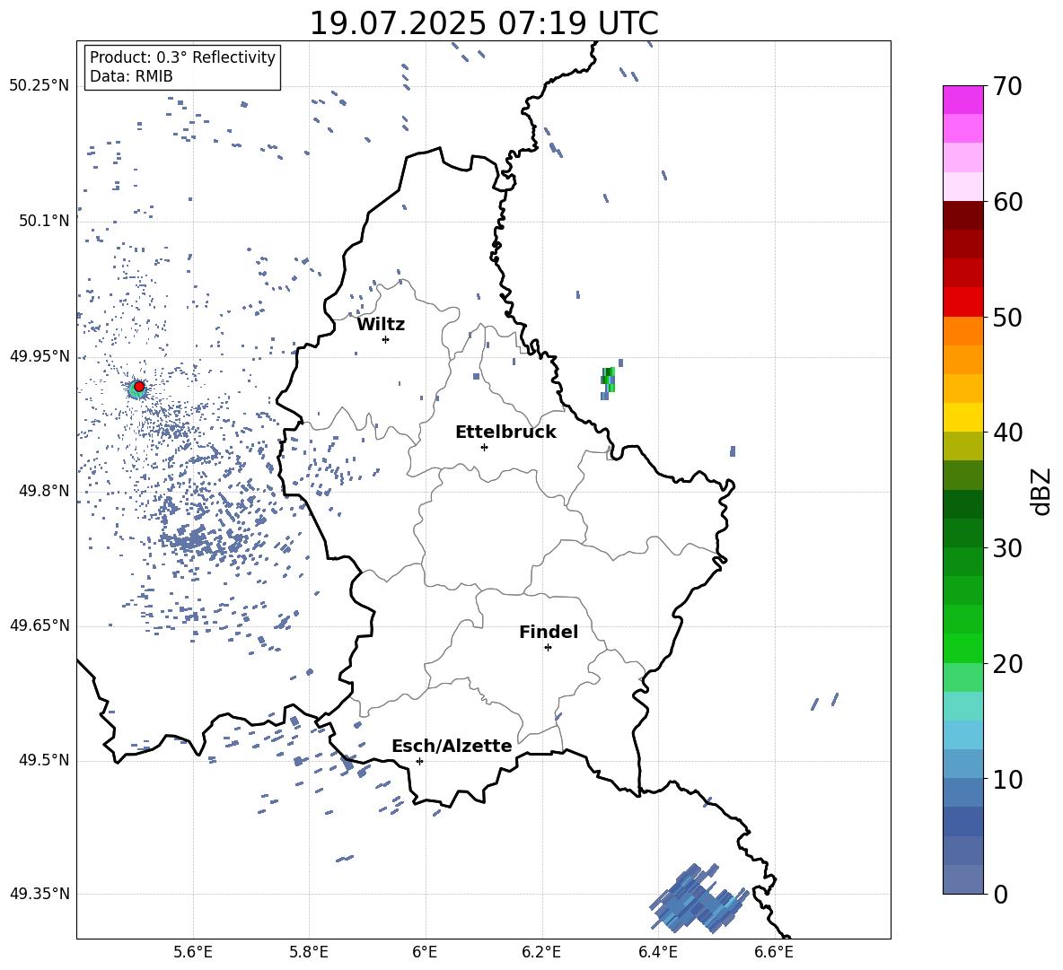1063x970 pixels.
Task: Click the 6.2°E longitude label
Action: click(x=541, y=952)
